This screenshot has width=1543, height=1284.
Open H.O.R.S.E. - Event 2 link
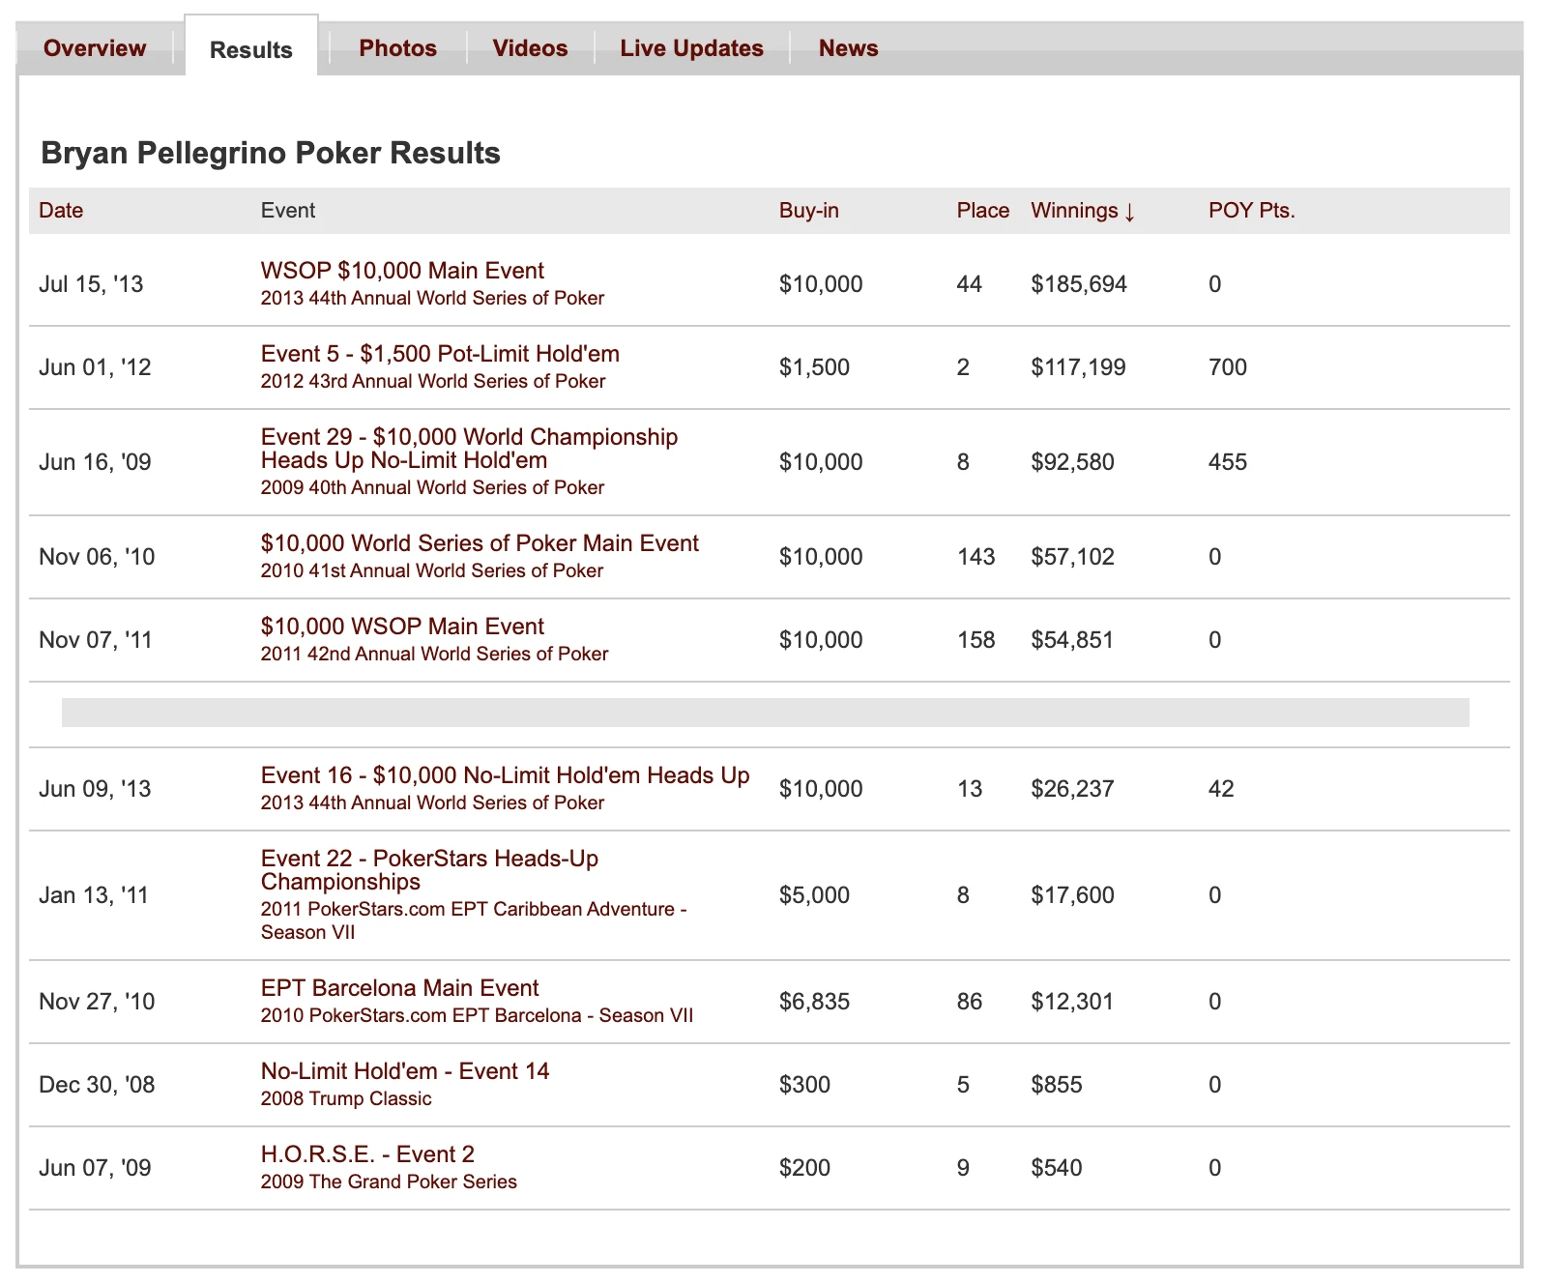coord(367,1154)
